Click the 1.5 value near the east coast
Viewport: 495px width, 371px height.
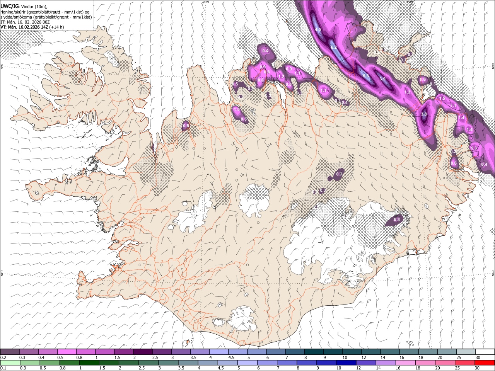pyautogui.click(x=442, y=99)
